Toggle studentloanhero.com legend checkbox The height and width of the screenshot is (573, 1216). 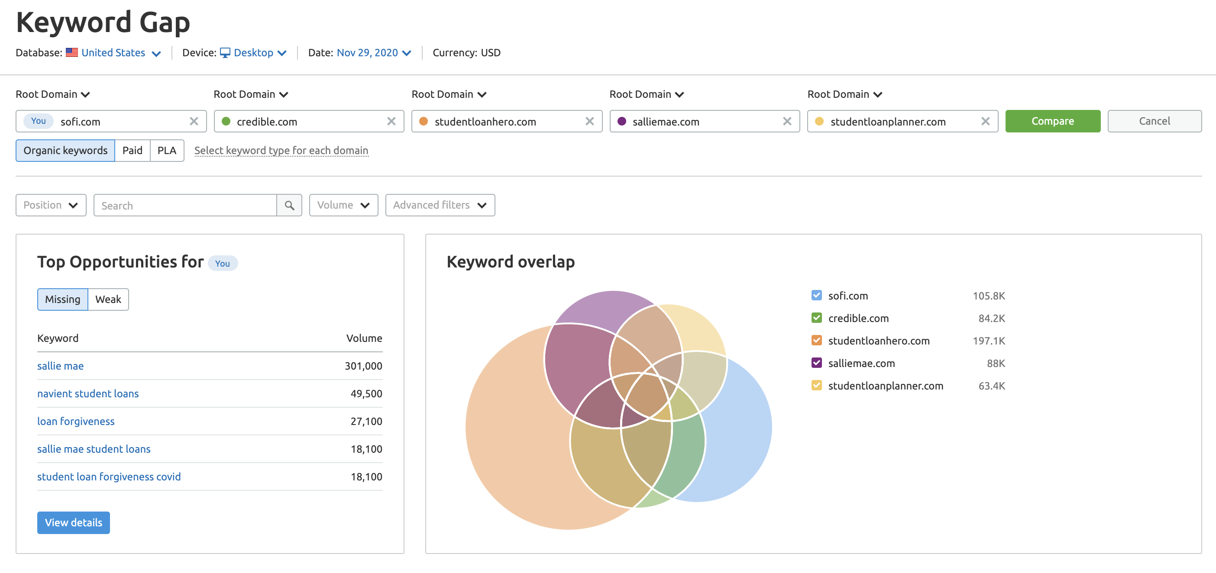[817, 341]
